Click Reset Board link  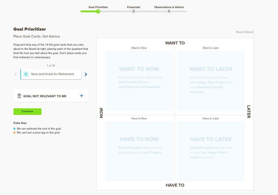point(245,32)
